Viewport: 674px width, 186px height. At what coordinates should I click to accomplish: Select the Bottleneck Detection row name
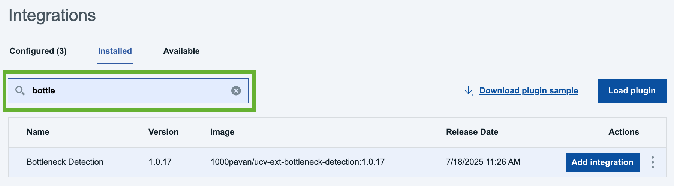65,162
